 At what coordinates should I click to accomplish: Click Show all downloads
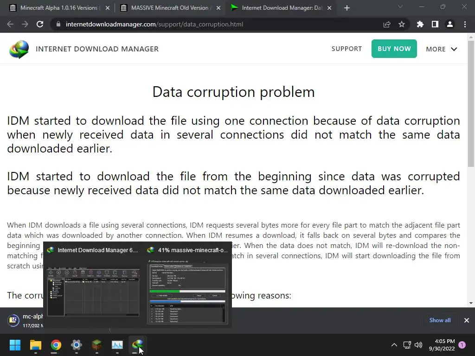tap(440, 320)
